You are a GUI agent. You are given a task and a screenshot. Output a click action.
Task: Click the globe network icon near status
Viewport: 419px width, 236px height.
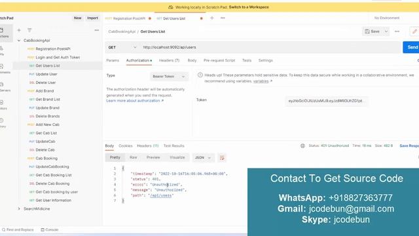click(x=302, y=146)
